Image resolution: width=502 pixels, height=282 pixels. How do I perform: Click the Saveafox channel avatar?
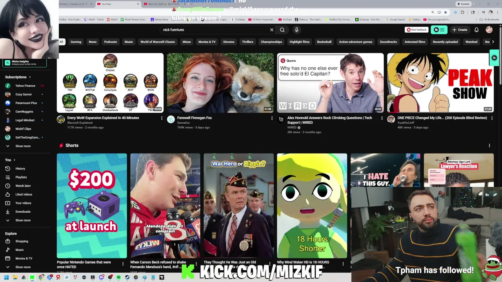(x=171, y=119)
